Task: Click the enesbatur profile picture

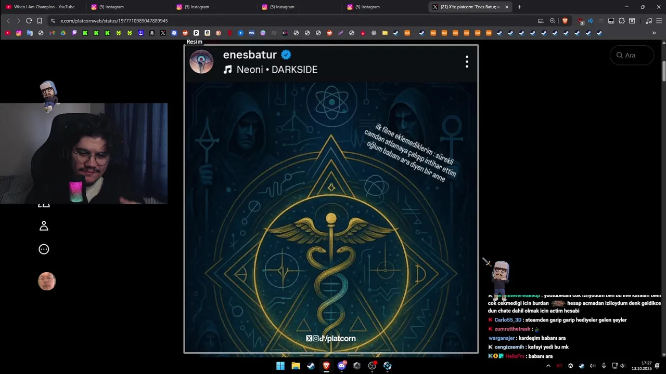Action: (201, 62)
